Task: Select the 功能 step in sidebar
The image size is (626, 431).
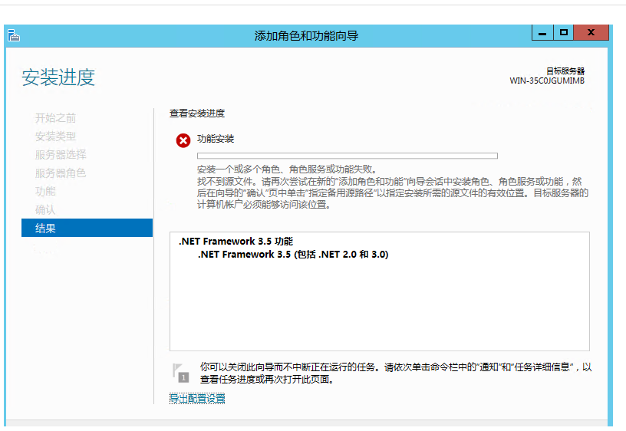Action: pos(45,191)
